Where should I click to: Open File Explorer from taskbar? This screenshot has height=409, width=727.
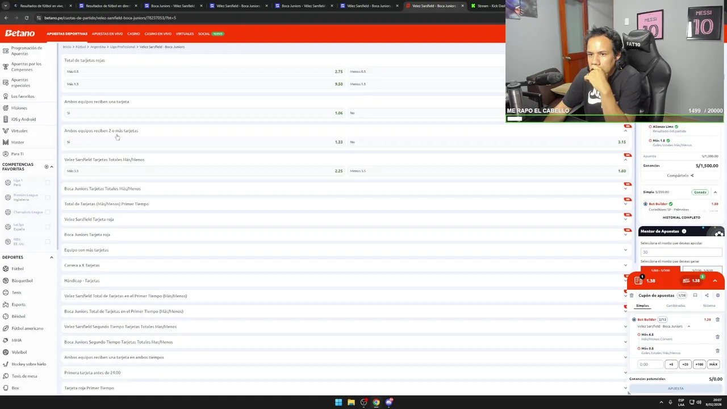click(x=351, y=402)
